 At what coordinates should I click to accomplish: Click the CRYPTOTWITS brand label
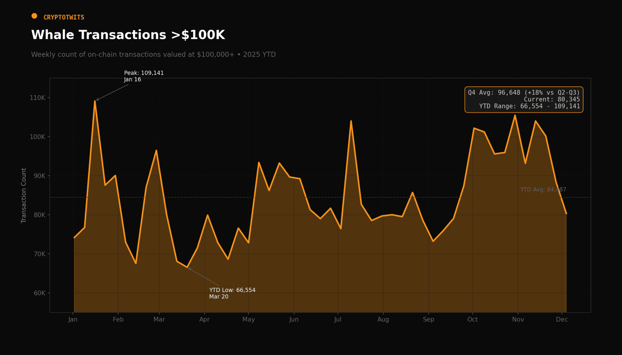click(64, 17)
